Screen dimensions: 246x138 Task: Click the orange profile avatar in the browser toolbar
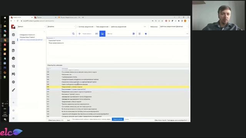coord(185,21)
